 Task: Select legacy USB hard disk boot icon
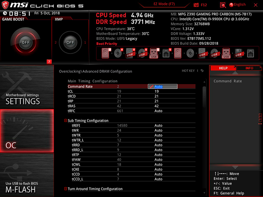(202, 53)
